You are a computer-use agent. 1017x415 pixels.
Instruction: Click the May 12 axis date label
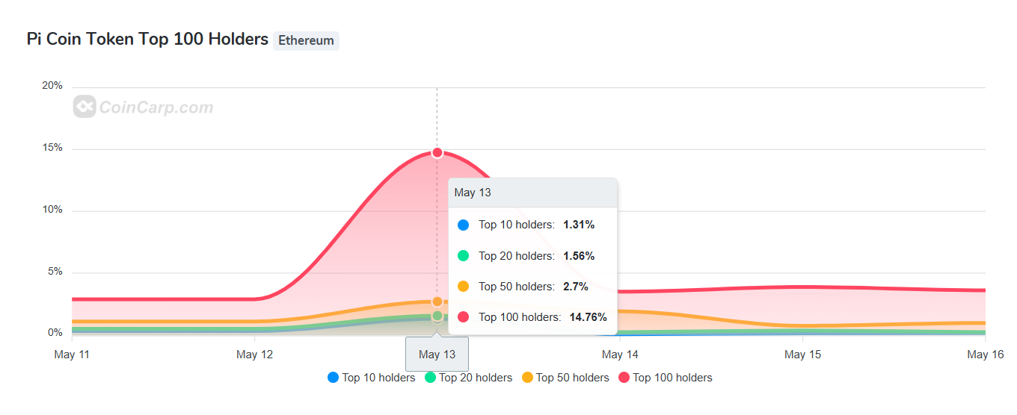tap(255, 355)
